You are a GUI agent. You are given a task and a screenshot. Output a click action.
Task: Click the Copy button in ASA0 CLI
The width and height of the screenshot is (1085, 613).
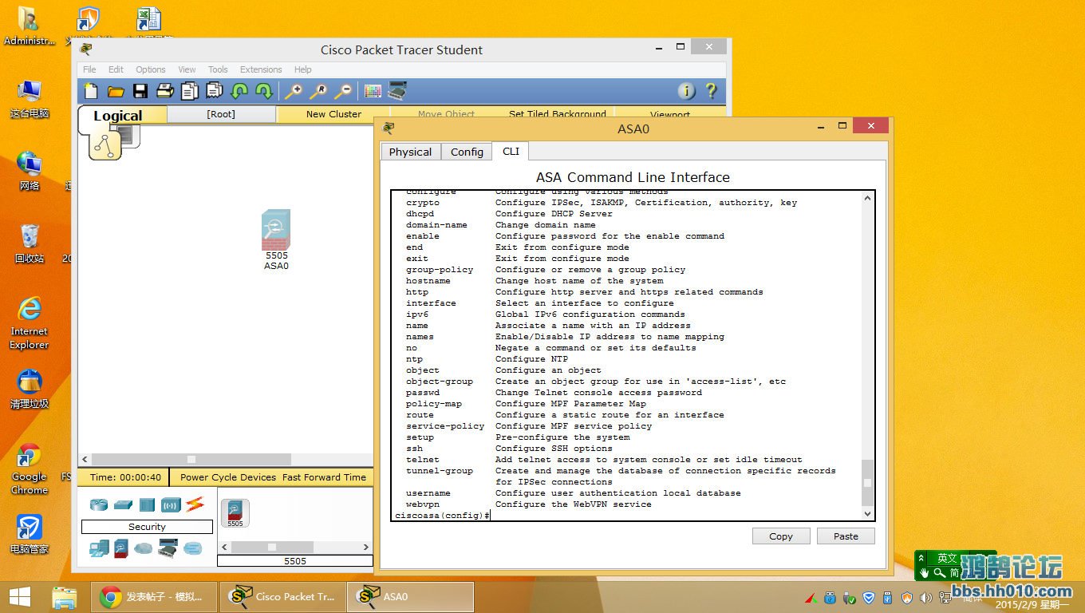pyautogui.click(x=781, y=536)
